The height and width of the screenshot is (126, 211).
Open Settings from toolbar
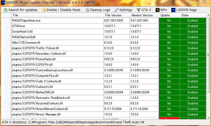(x=123, y=10)
